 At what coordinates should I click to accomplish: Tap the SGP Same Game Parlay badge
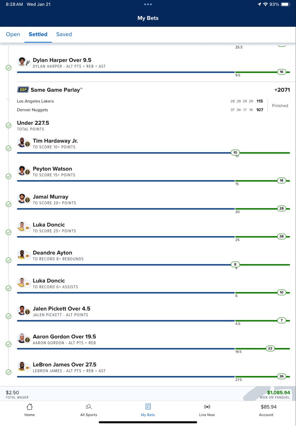23,90
